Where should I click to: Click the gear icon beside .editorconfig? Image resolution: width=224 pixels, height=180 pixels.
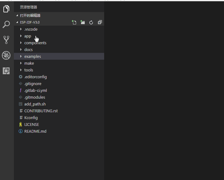click(x=21, y=77)
